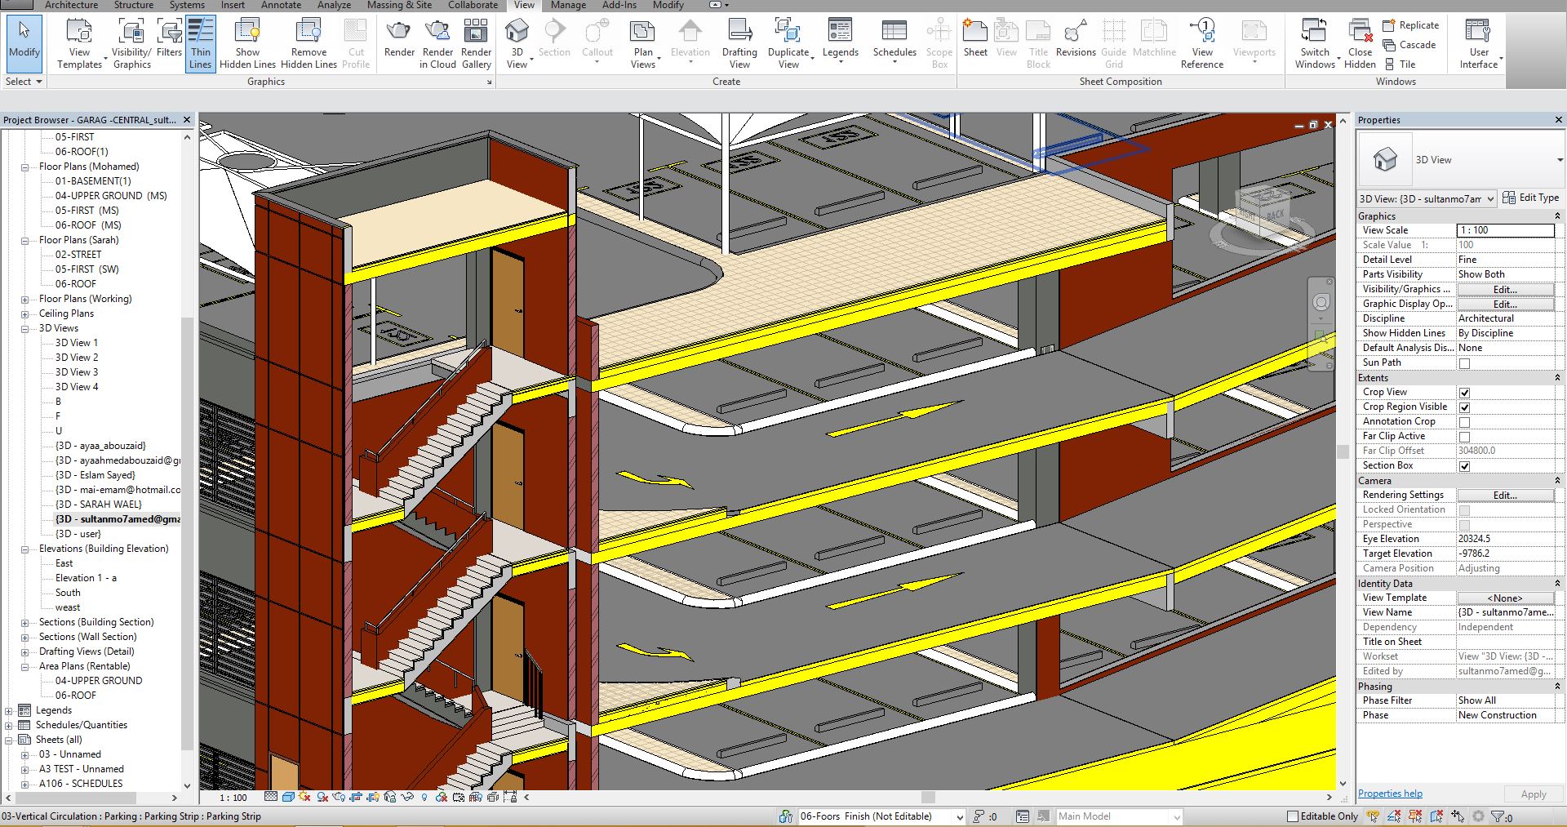
Task: Click the View Scale input field
Action: click(1505, 230)
